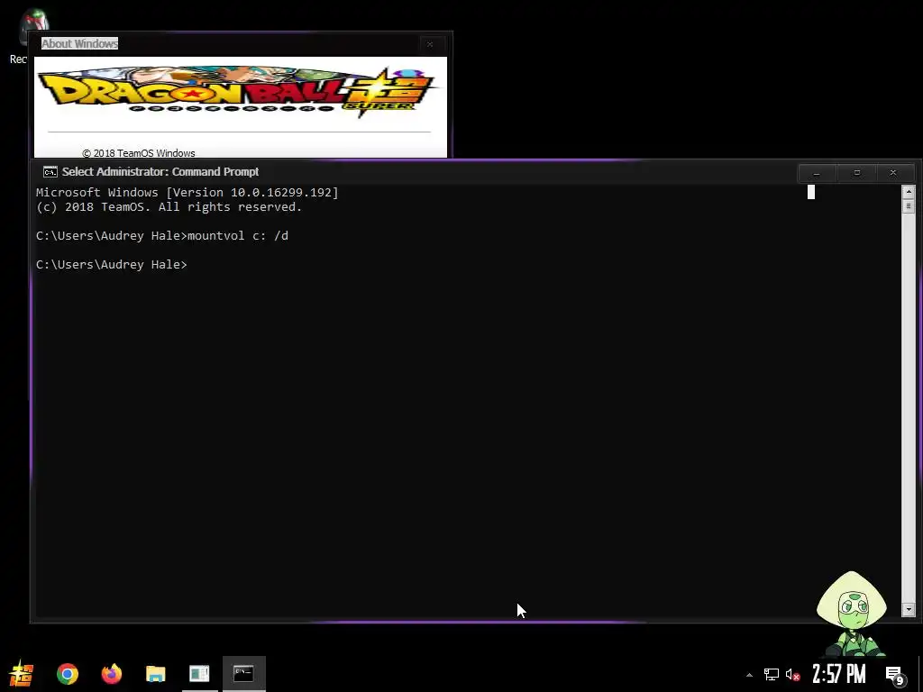Show hidden system tray icons

pos(749,675)
